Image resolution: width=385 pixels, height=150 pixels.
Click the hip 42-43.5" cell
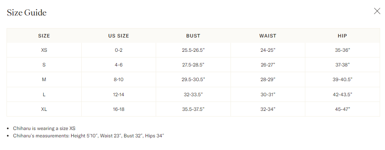pyautogui.click(x=342, y=95)
